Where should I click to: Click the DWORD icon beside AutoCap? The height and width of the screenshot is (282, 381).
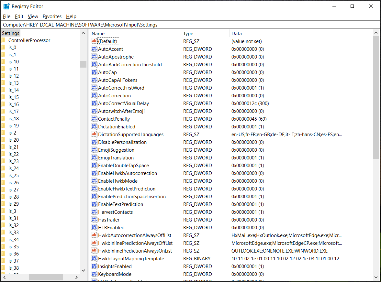[94, 72]
